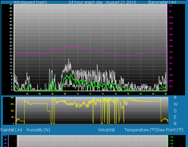Click the "Windchill" label
Screen dimensions: 188x147
(106, 130)
